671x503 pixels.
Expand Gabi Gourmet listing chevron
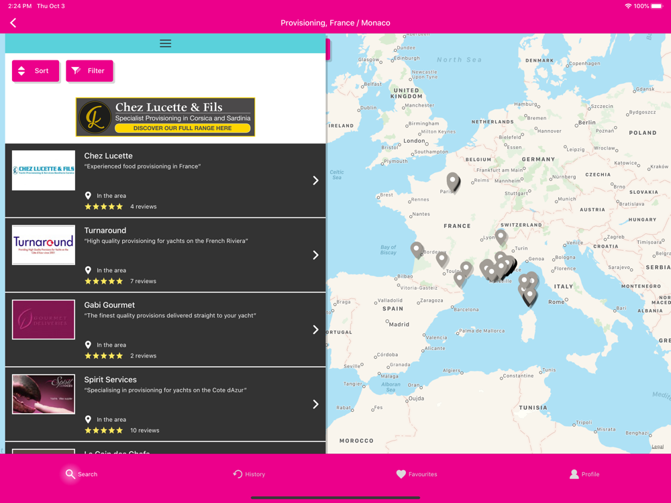[315, 329]
